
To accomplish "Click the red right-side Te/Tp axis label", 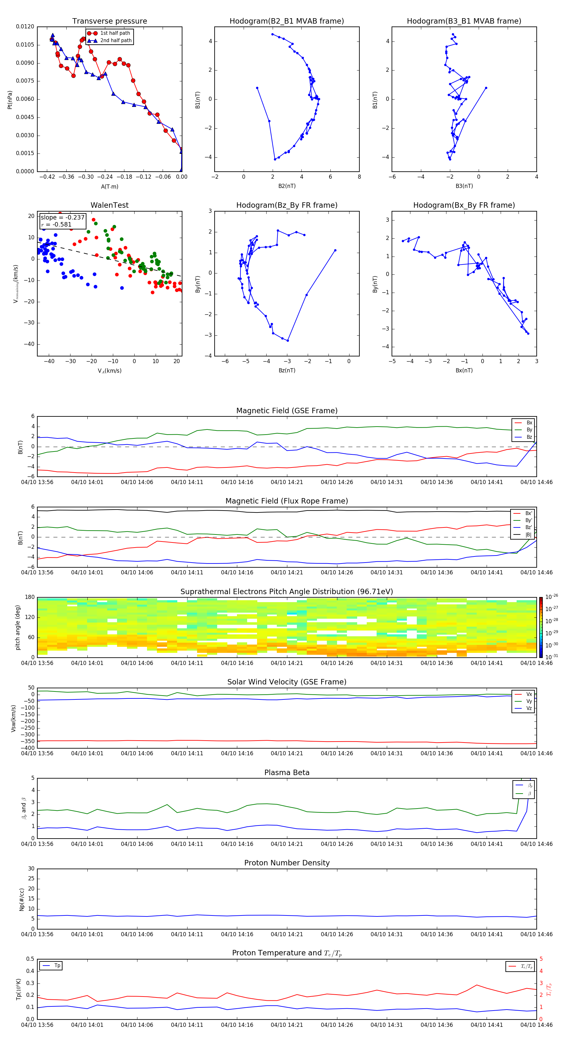I will (x=549, y=989).
